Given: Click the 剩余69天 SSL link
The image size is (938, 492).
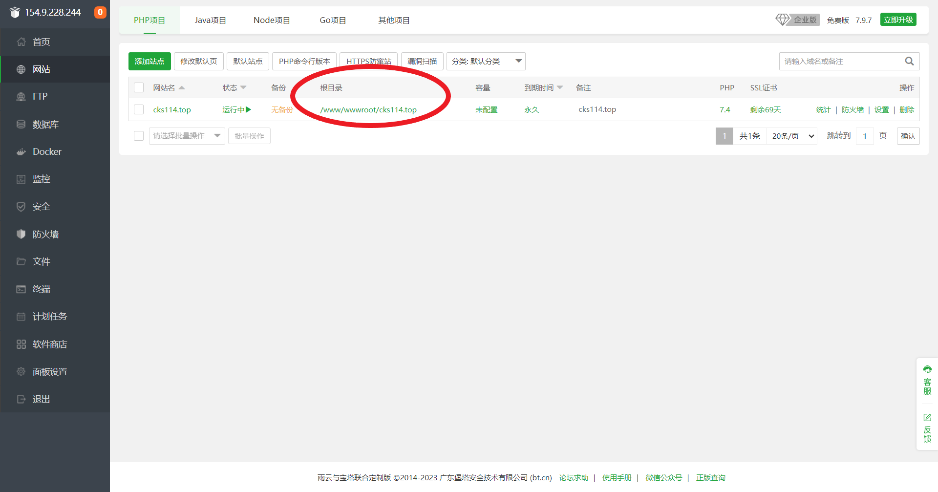Looking at the screenshot, I should (x=766, y=109).
